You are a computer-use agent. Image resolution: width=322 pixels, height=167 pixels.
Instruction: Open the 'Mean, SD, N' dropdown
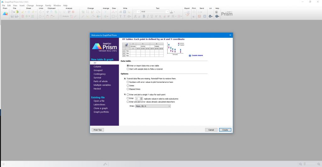[x=153, y=106]
